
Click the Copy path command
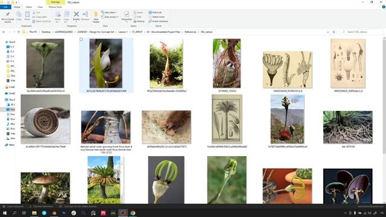(x=40, y=17)
